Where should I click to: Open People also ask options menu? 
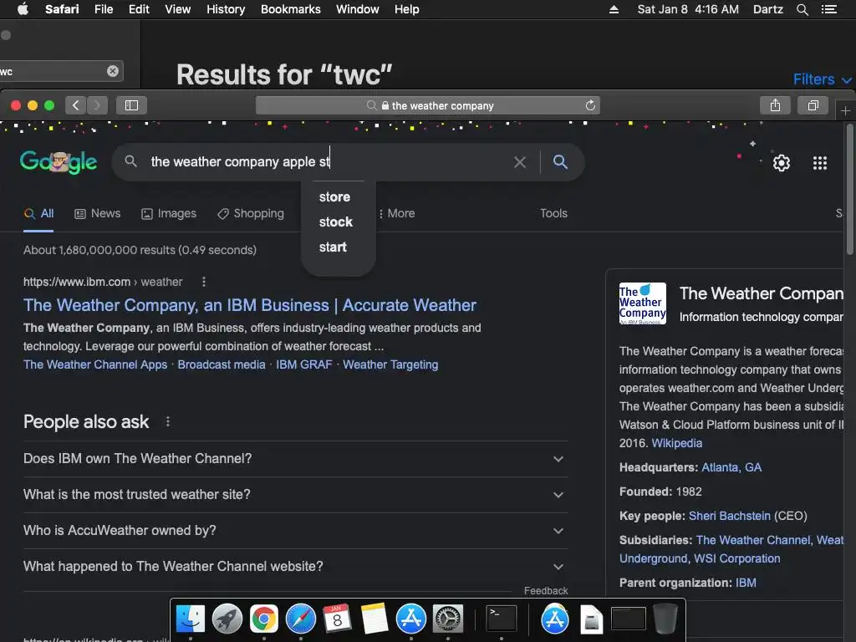(167, 421)
